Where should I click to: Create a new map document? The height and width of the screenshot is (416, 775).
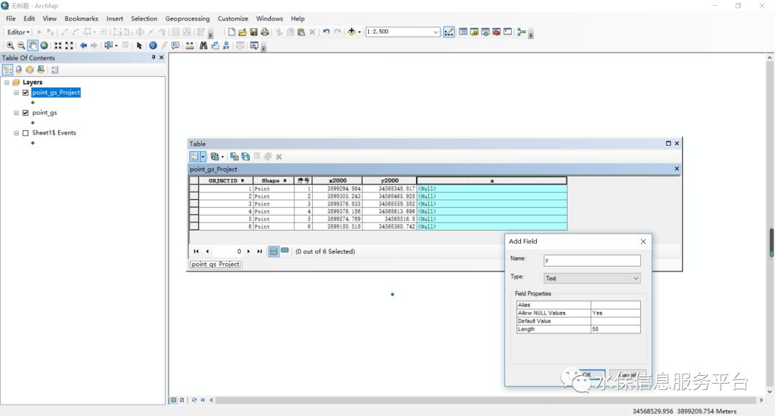click(x=231, y=32)
